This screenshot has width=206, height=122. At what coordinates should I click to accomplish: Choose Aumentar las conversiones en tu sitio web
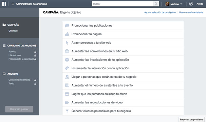click(x=123, y=51)
